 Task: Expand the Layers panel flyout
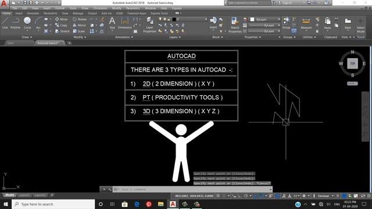click(175, 37)
